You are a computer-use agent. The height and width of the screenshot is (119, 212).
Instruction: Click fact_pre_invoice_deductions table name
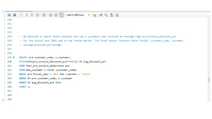[45, 66]
